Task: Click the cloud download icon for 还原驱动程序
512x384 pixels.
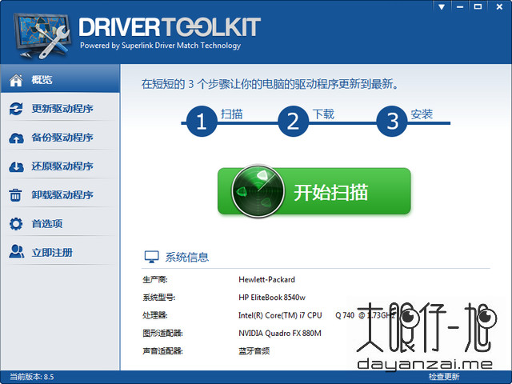Action: [x=16, y=167]
